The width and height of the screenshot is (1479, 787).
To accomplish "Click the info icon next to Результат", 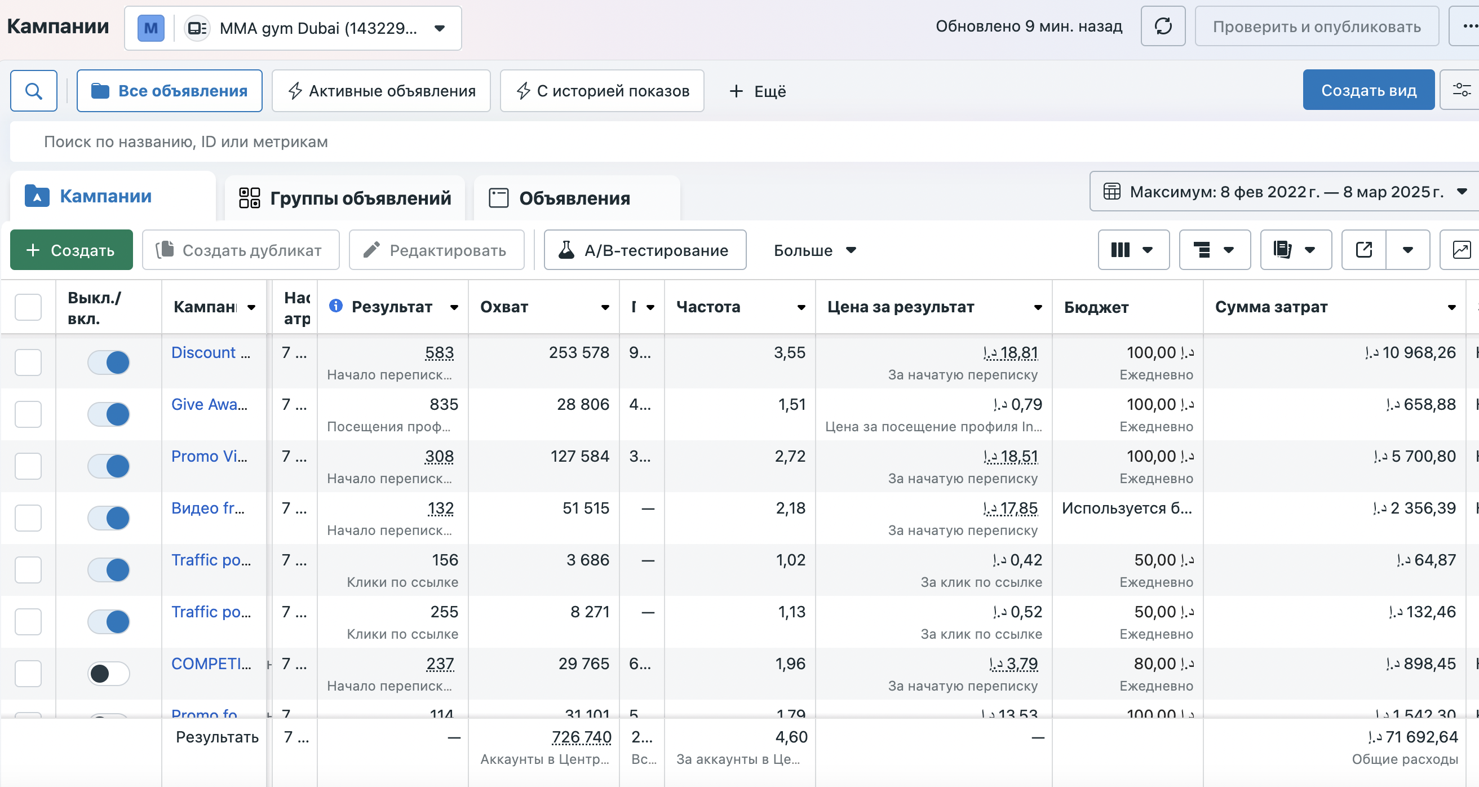I will click(x=335, y=306).
